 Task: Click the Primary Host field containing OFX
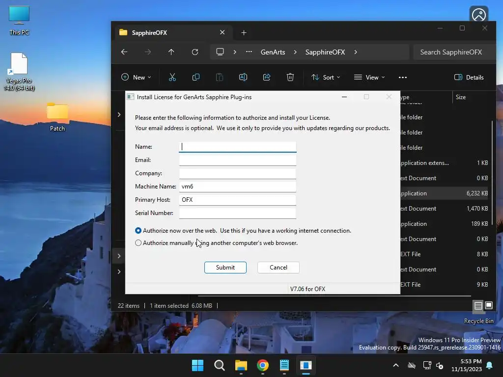[x=237, y=200]
